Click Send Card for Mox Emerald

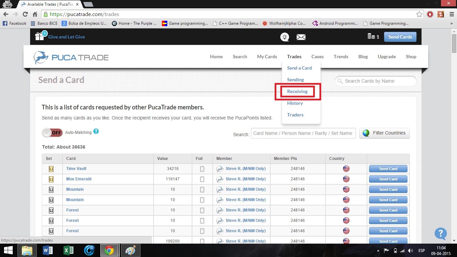[x=388, y=179]
